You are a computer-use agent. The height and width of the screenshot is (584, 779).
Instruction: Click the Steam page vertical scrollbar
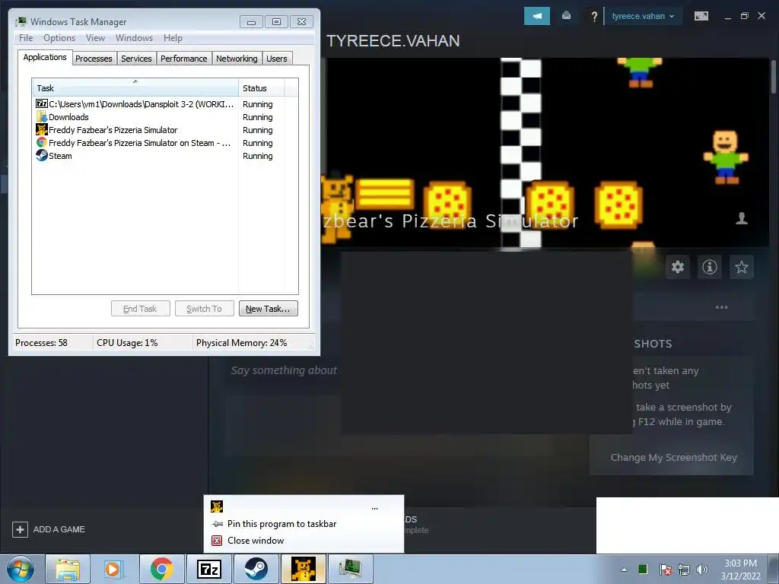pos(774,76)
